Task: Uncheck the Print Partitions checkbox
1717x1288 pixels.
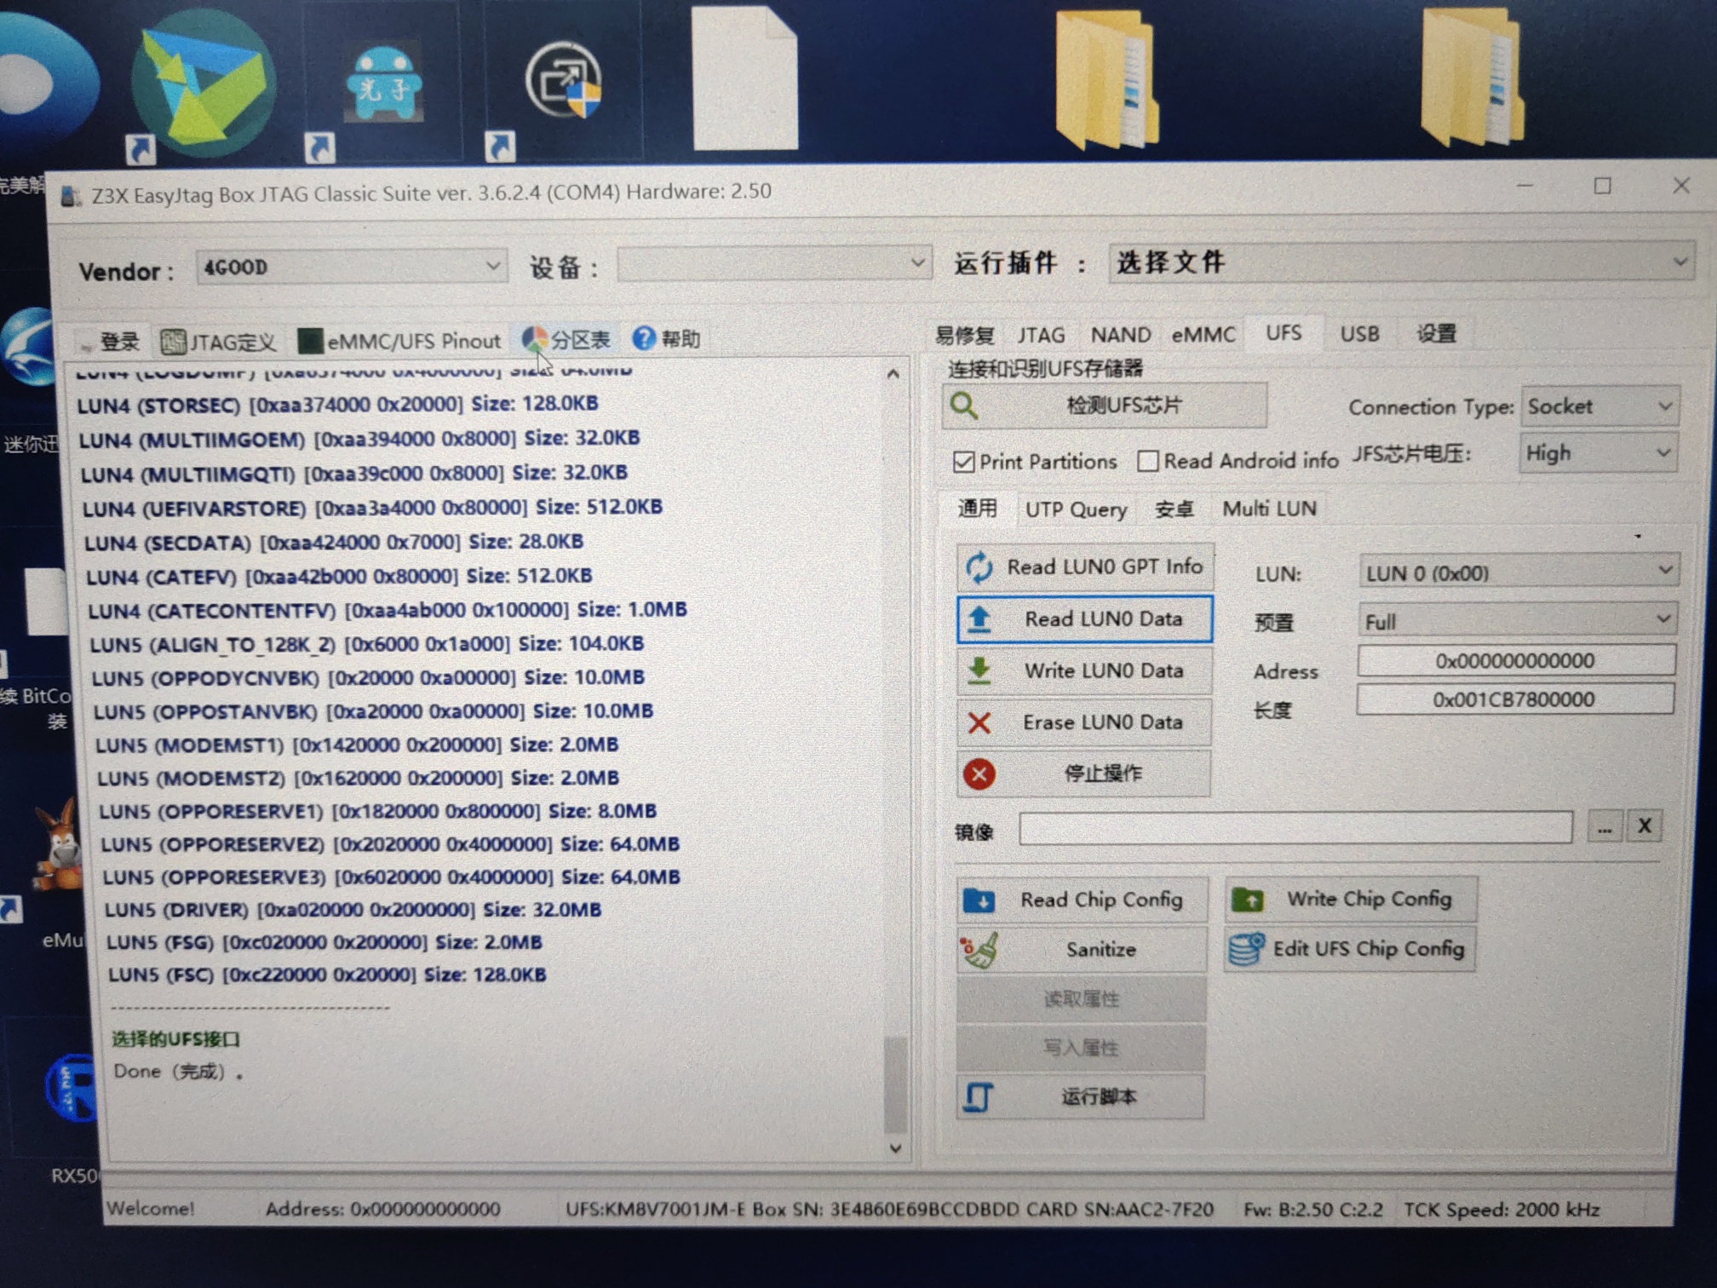Action: (x=963, y=462)
